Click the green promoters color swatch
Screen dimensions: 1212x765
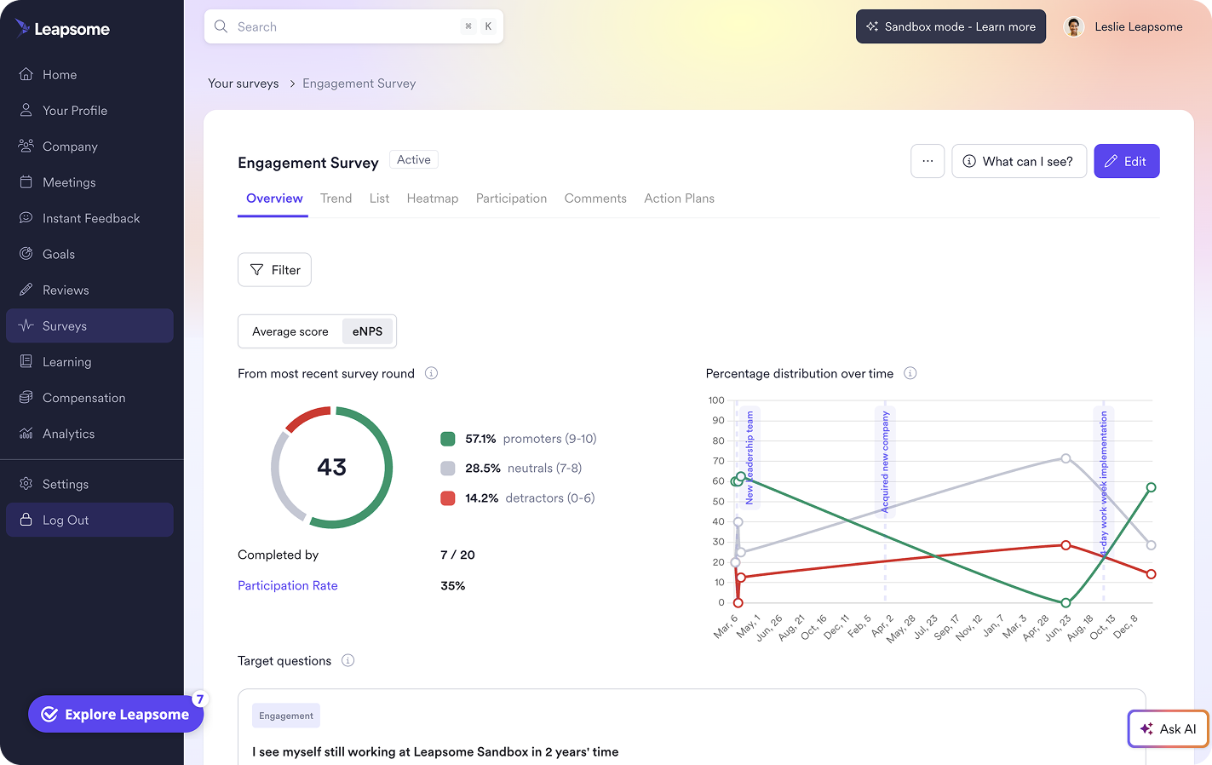coord(448,438)
